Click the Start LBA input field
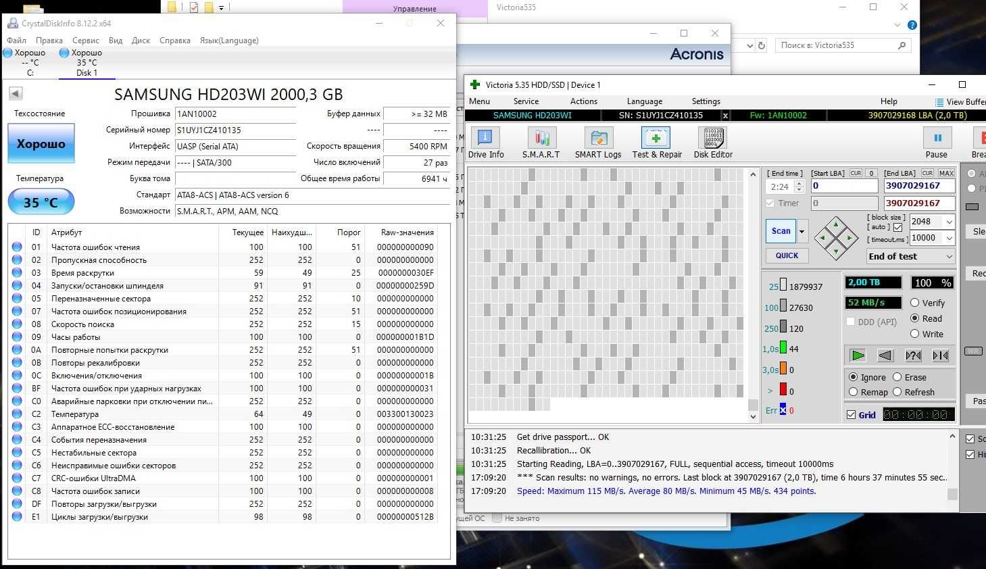 click(844, 186)
